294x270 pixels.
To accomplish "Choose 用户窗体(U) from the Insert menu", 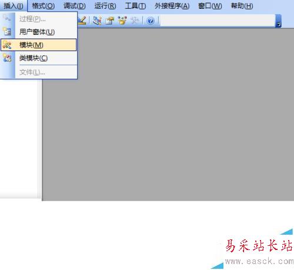I will 39,32.
